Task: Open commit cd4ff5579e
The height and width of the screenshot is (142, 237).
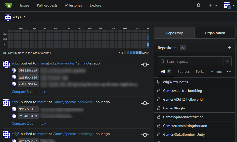Action: point(28,84)
